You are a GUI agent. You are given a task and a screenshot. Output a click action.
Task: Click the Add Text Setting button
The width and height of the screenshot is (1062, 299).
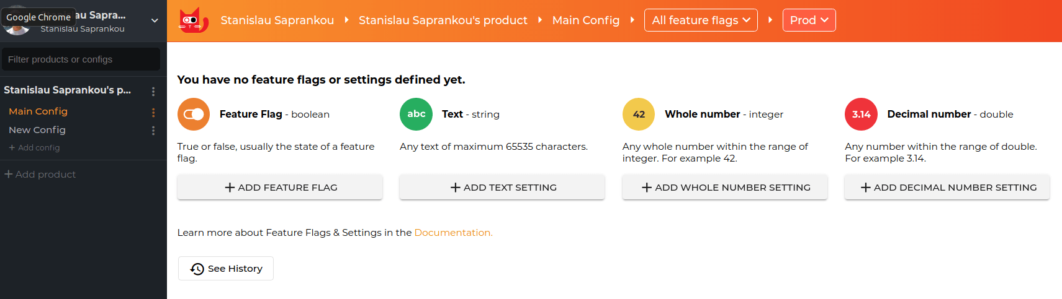tap(502, 187)
